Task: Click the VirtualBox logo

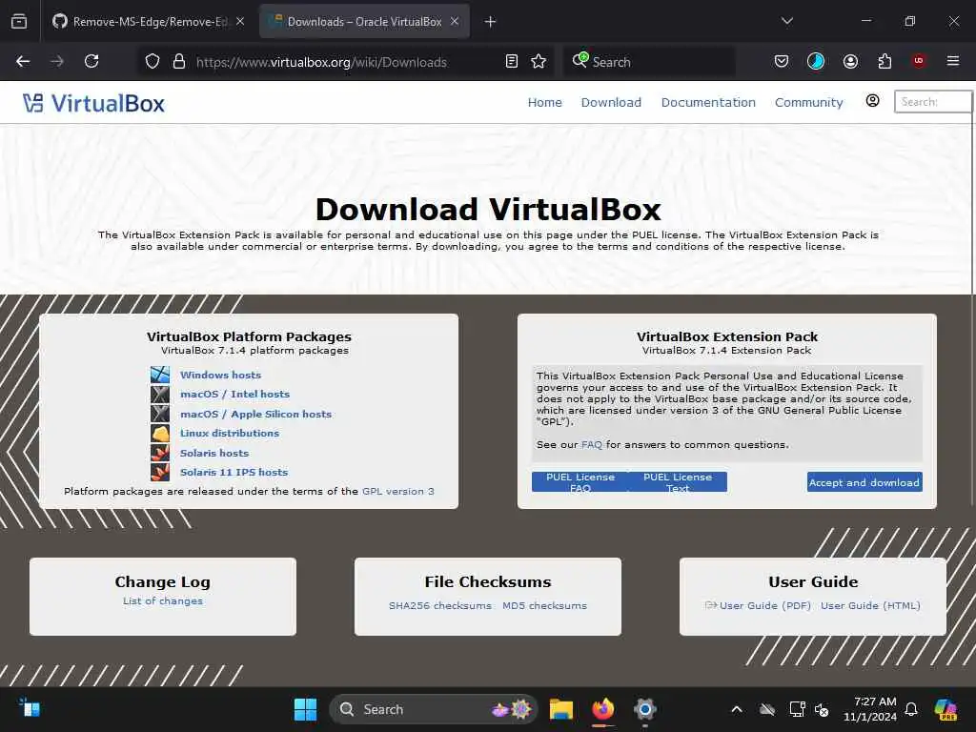Action: coord(94,103)
